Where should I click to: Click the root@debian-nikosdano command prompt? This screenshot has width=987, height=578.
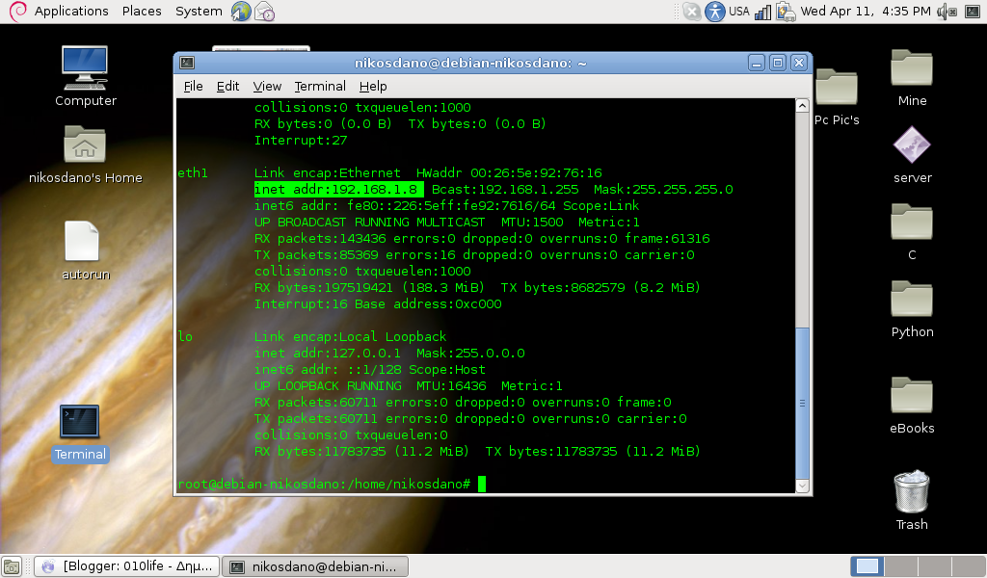tap(324, 484)
